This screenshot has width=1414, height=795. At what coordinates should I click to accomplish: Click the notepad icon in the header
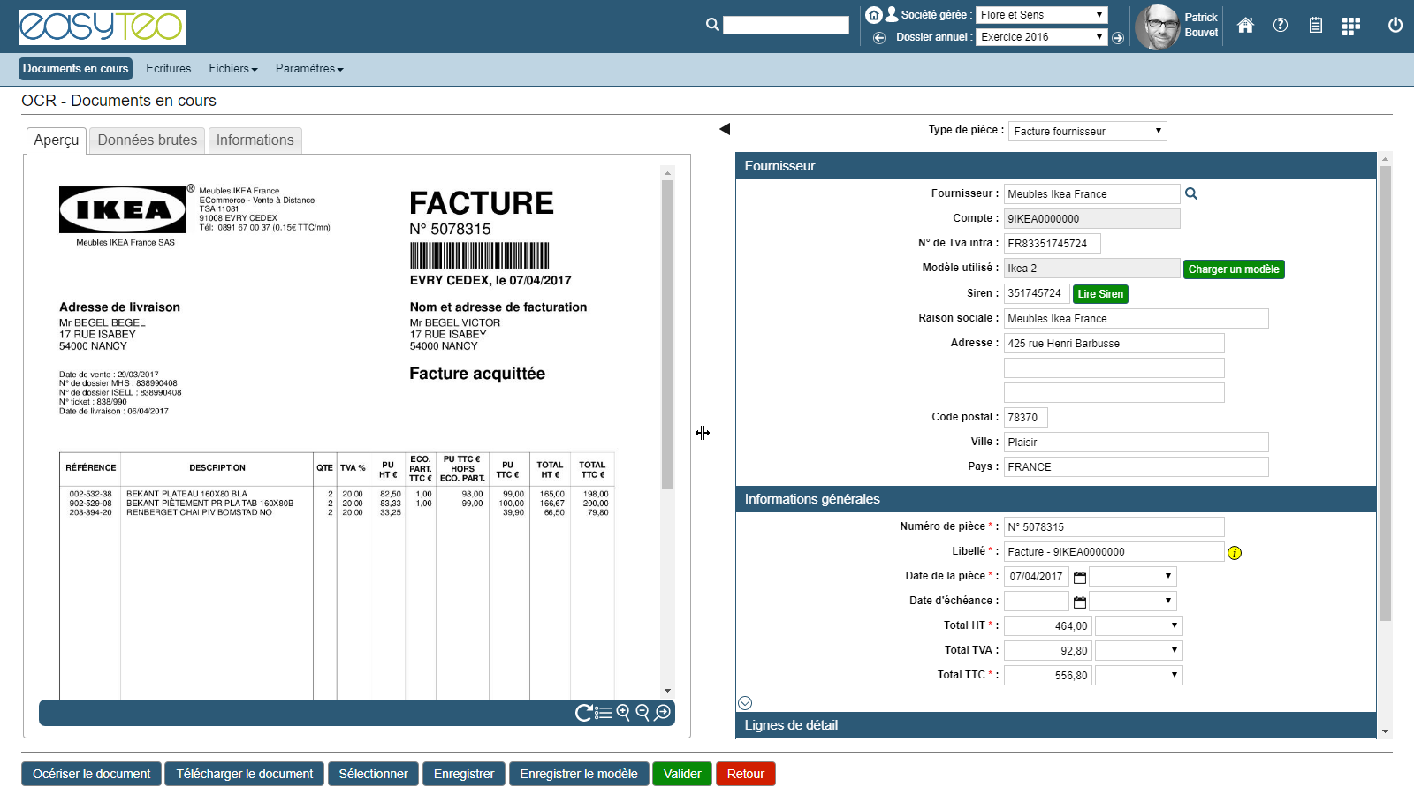tap(1315, 26)
